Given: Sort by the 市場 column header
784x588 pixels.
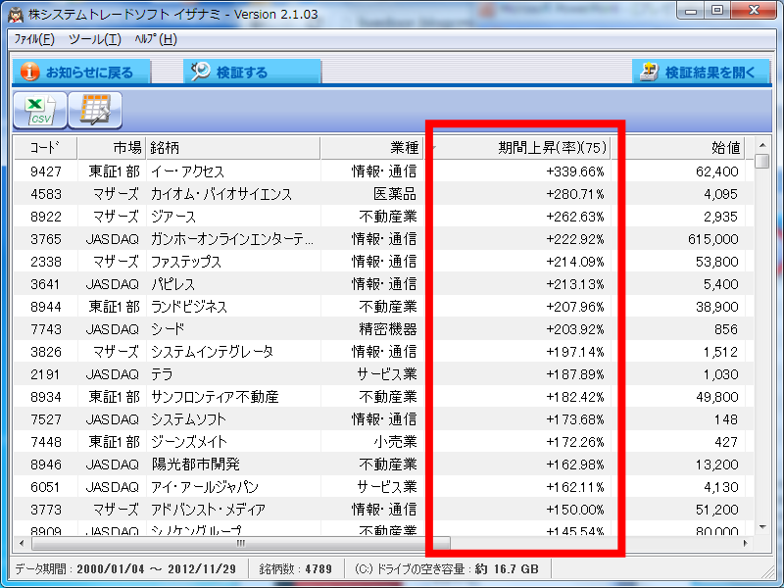Looking at the screenshot, I should (x=112, y=148).
